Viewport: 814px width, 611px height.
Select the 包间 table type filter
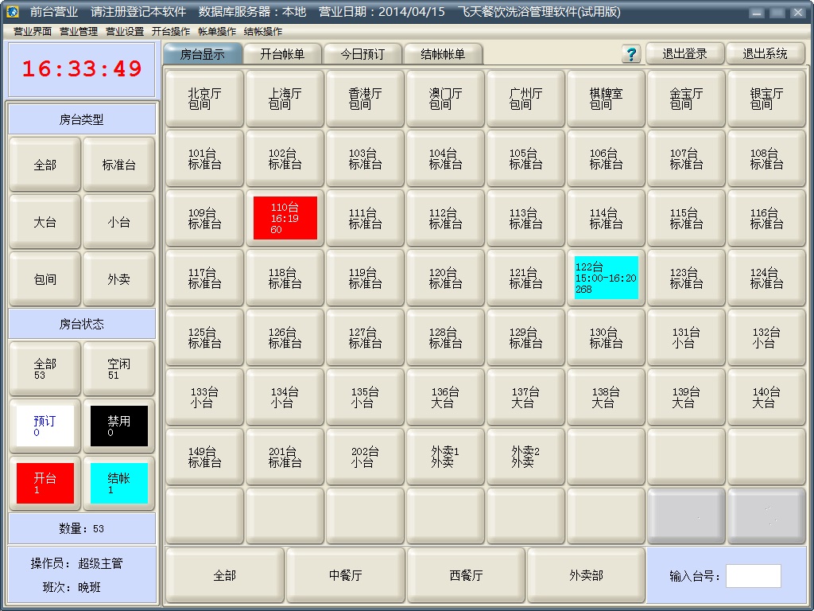tap(45, 279)
